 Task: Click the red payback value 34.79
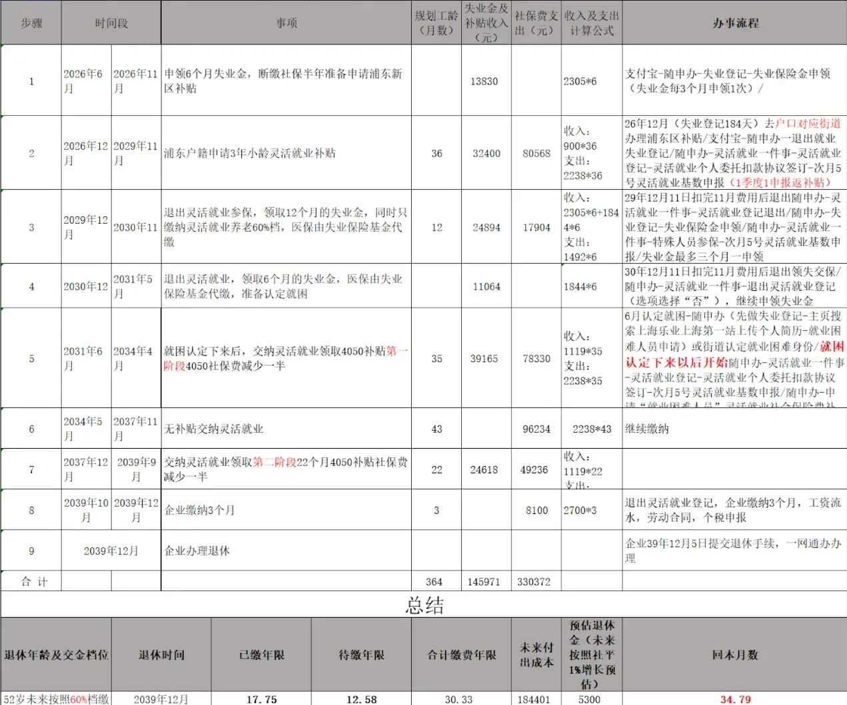coord(734,699)
